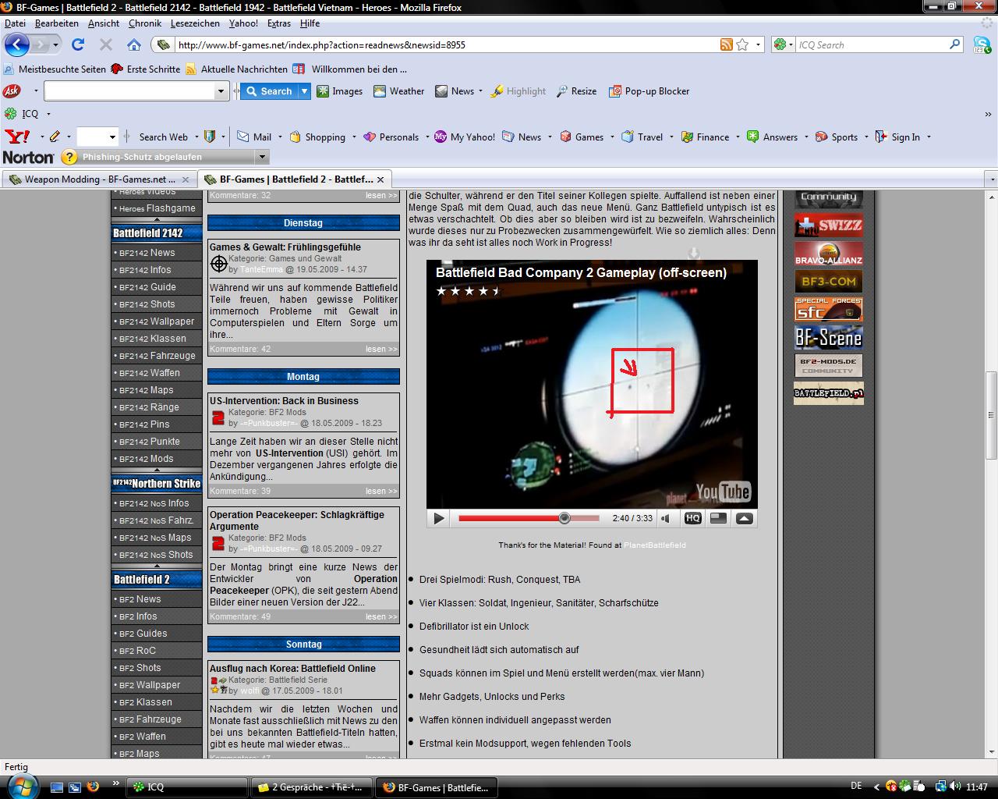998x799 pixels.
Task: Switch to the ICQ taskbar window
Action: click(x=187, y=787)
